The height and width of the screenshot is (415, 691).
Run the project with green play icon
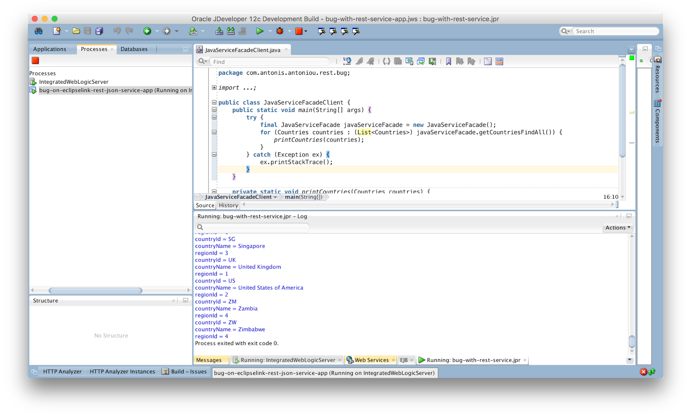click(x=260, y=31)
